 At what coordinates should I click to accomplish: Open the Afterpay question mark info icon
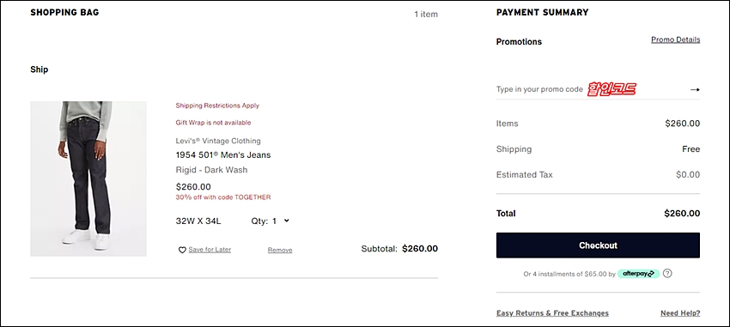(667, 274)
